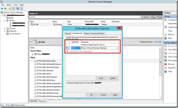Image resolution: width=178 pixels, height=108 pixels.
Task: Click the Insert button
Action: pos(101,78)
